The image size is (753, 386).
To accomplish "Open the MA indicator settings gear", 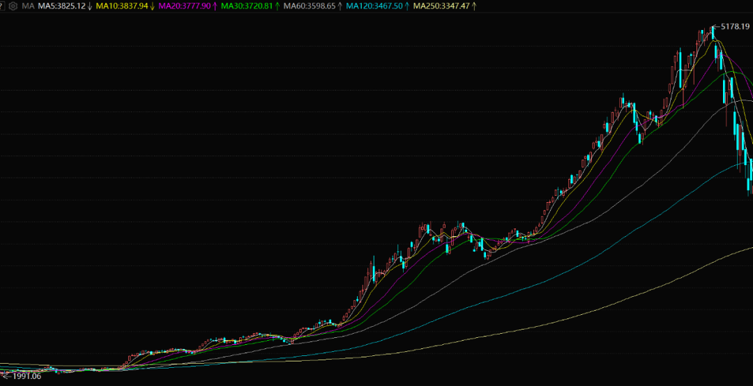I will coord(13,6).
